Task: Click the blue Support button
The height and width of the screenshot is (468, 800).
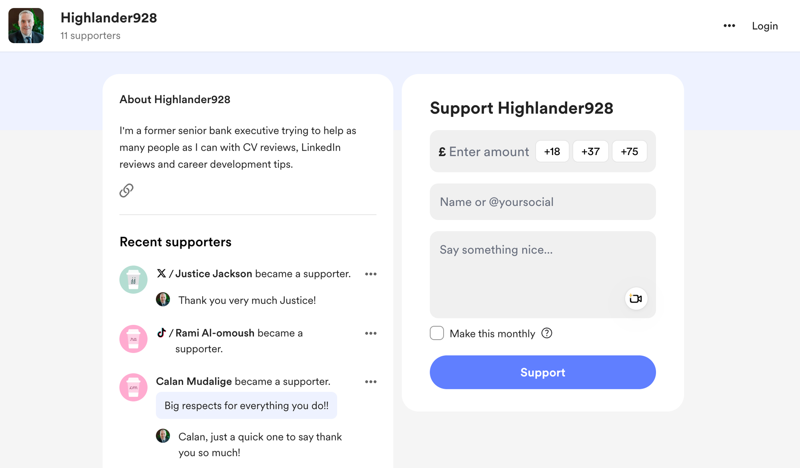Action: (543, 372)
